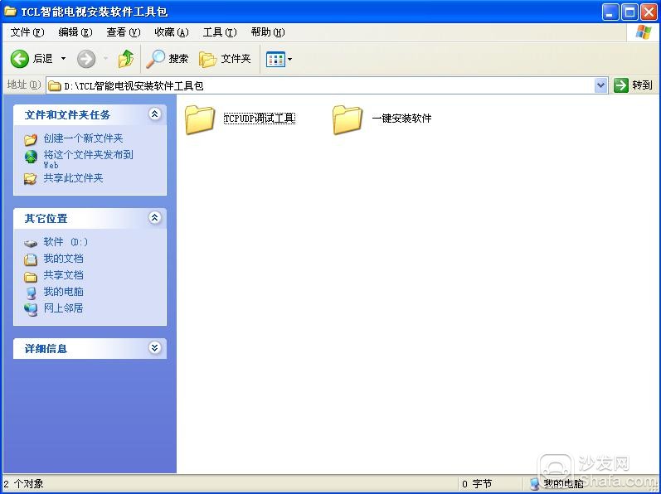Click the Up one level folder icon
This screenshot has height=494, width=661.
click(126, 59)
